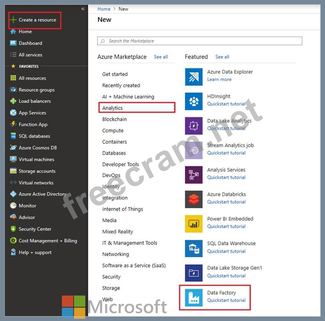Open the SQL databases icon
This screenshot has width=325, height=321.
[x=13, y=136]
